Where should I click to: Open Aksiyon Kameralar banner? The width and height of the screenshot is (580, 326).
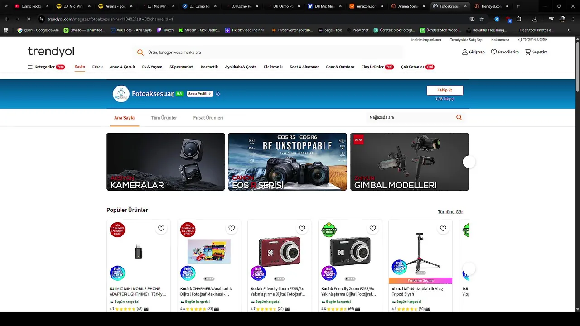[165, 162]
